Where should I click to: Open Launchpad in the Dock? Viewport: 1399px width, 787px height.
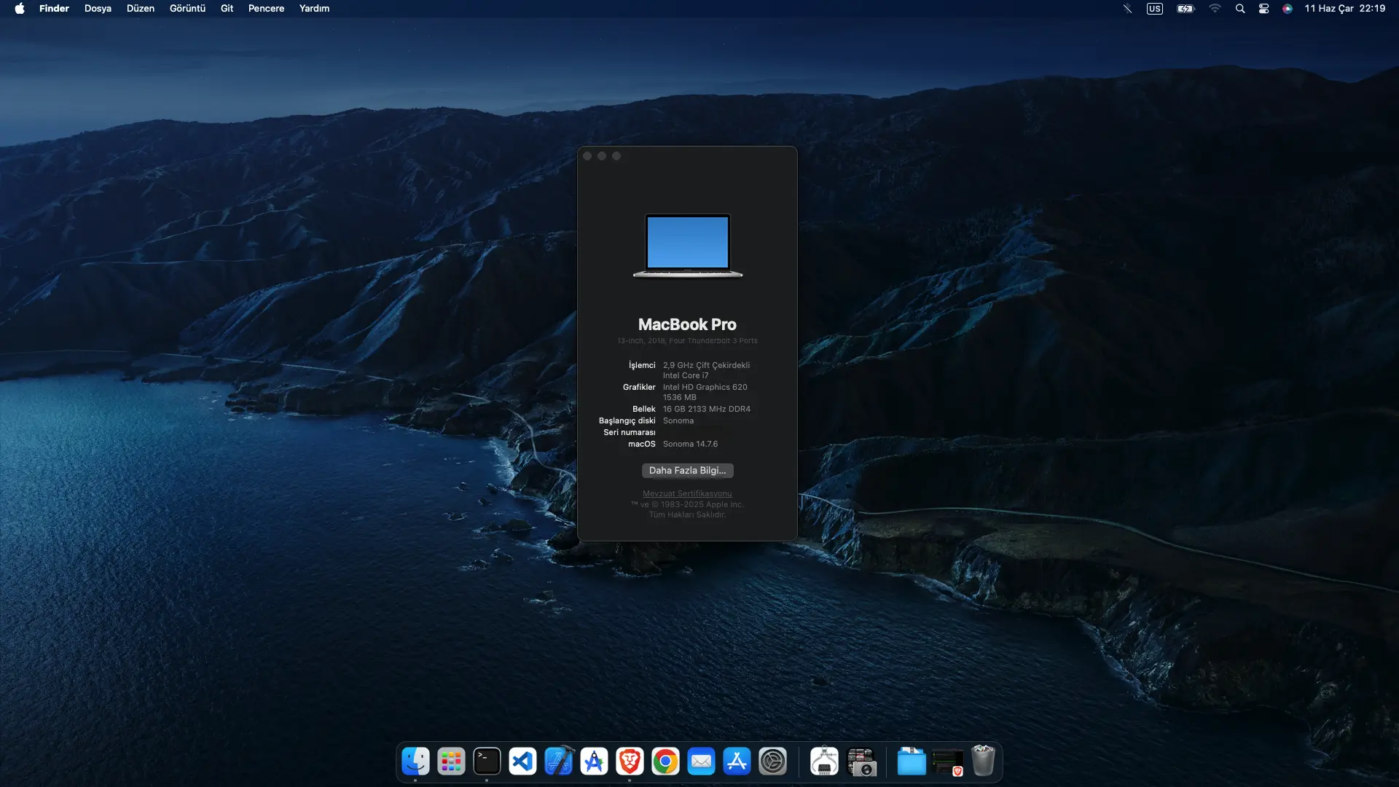click(x=451, y=761)
